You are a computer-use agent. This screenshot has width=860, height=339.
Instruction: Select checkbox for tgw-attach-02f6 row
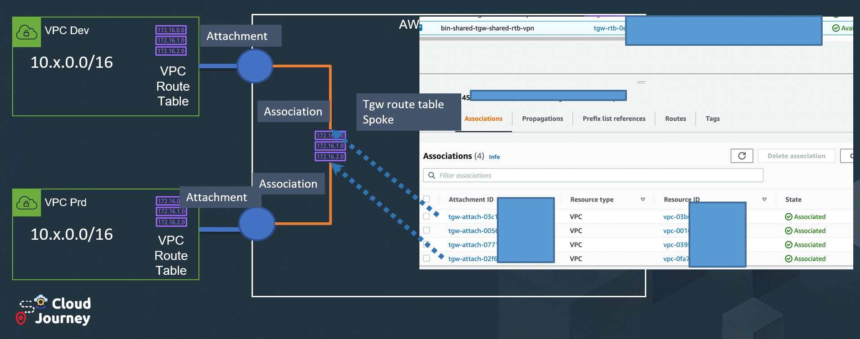click(x=427, y=258)
